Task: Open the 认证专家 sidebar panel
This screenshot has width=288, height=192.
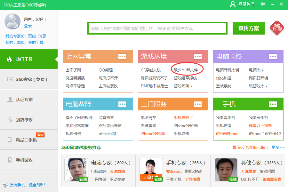Action: [x=29, y=99]
